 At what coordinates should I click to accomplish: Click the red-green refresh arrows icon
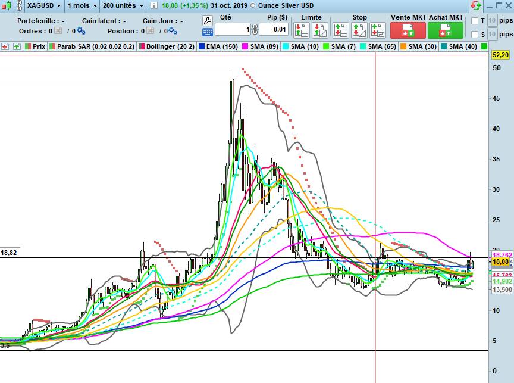click(x=476, y=5)
